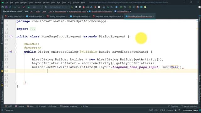
Task: Click the 4 spaces indent setting
Action: [170, 110]
